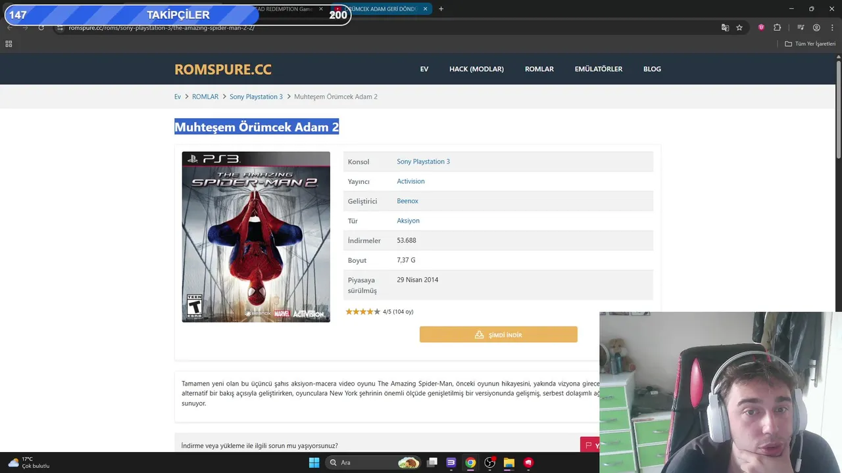The width and height of the screenshot is (842, 473).
Task: Open the EMÜLATÖRLER menu item
Action: (599, 69)
